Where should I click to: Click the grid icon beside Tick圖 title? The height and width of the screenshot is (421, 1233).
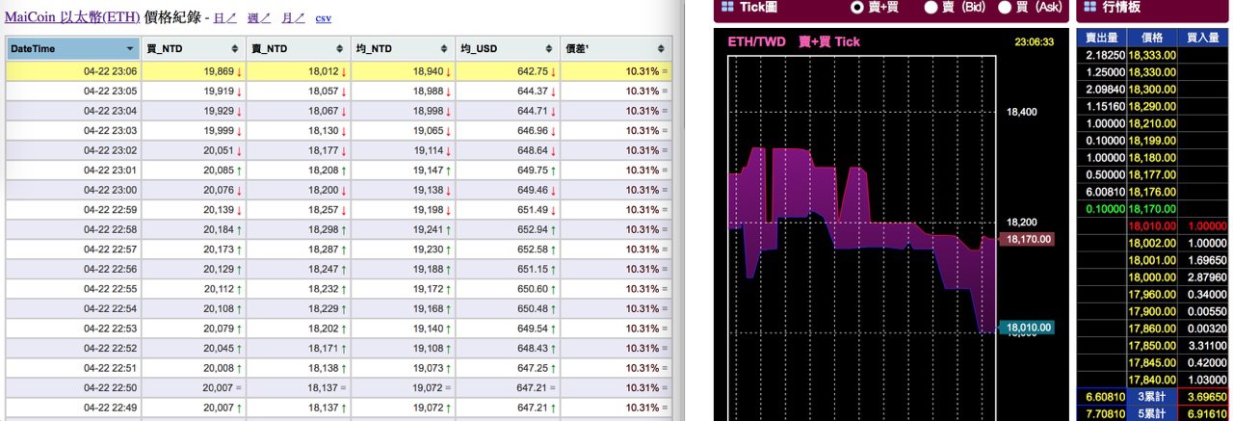727,7
